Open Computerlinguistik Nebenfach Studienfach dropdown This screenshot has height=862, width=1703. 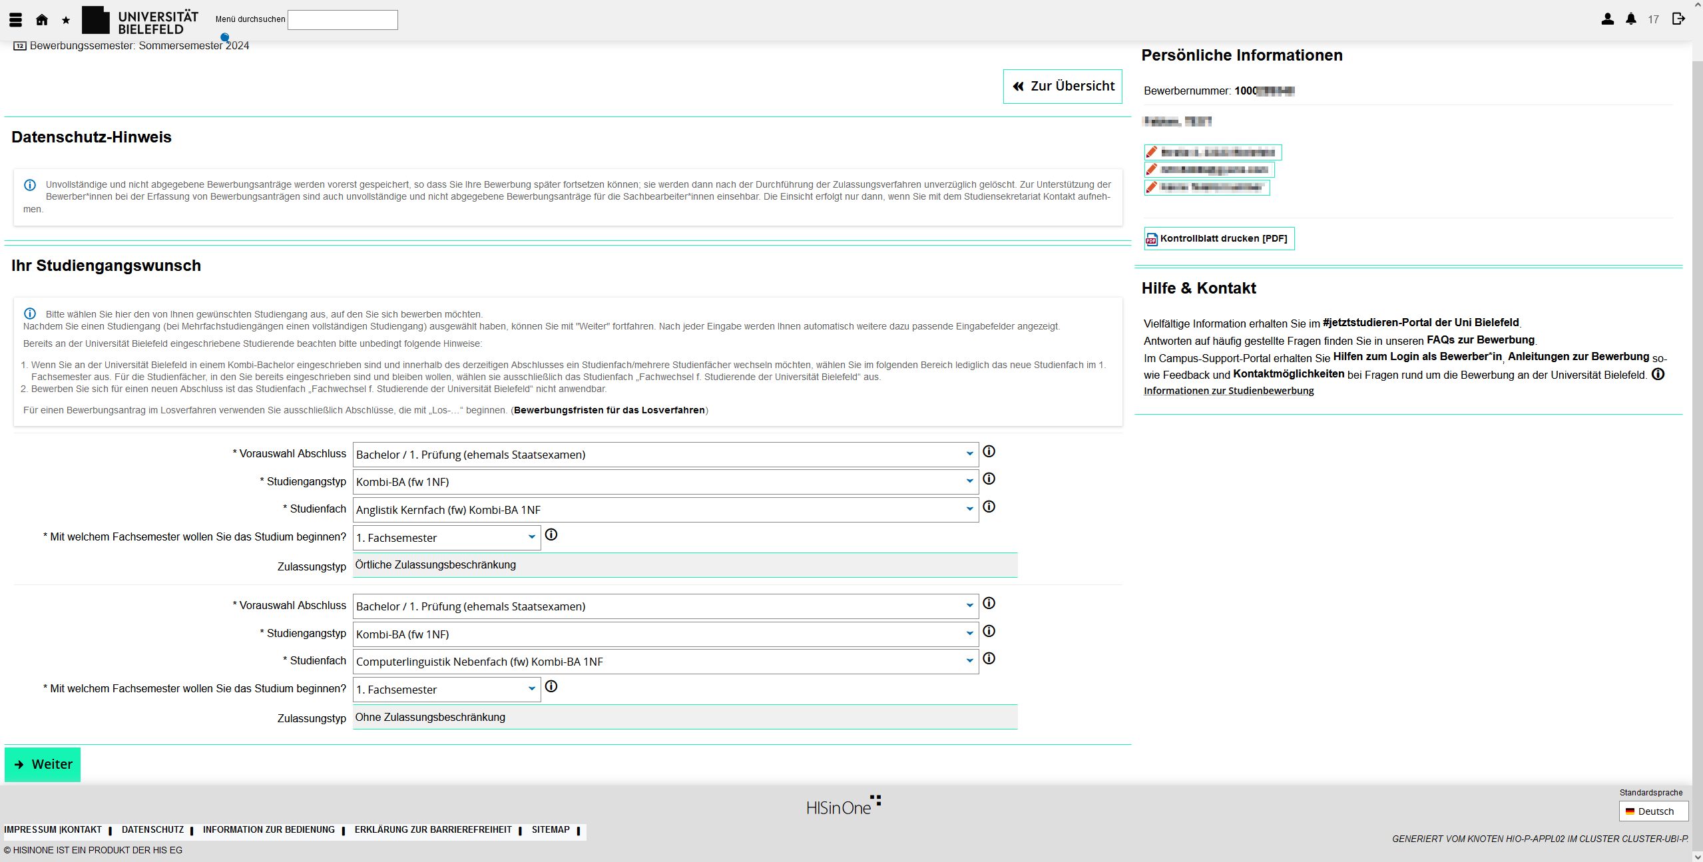click(x=666, y=662)
